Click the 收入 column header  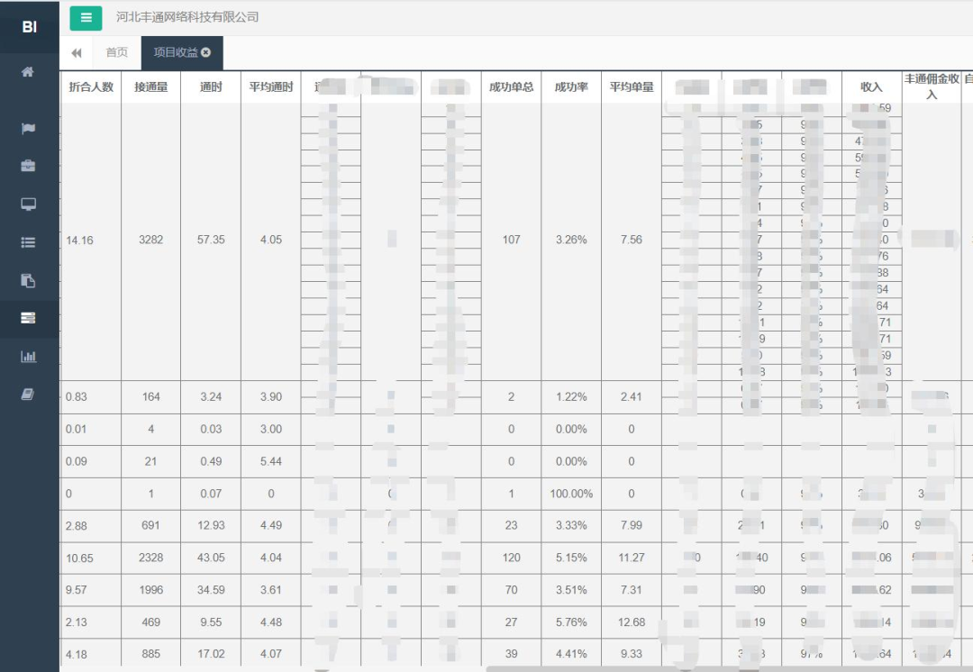[x=872, y=86]
